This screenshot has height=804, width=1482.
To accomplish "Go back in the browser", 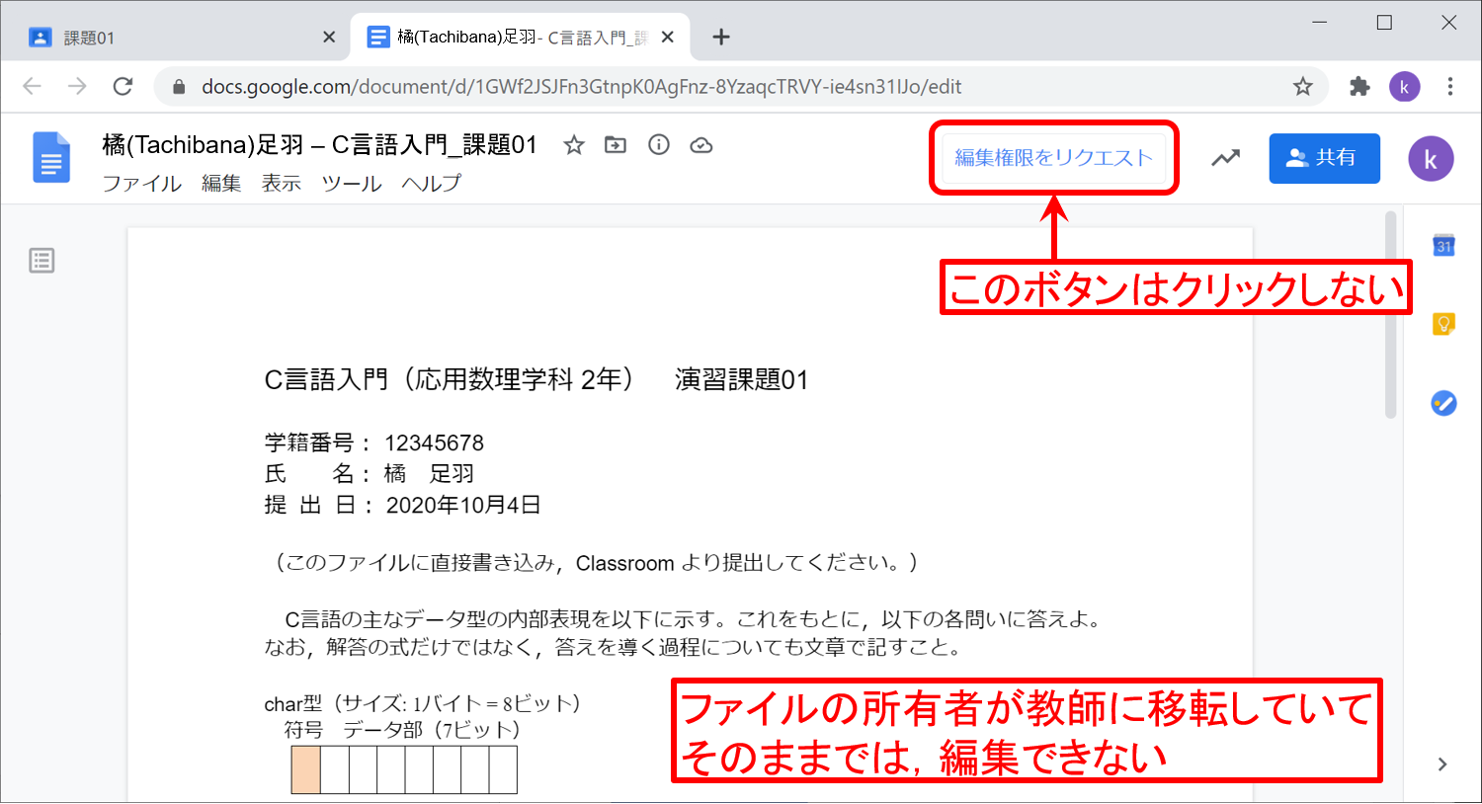I will tap(32, 87).
